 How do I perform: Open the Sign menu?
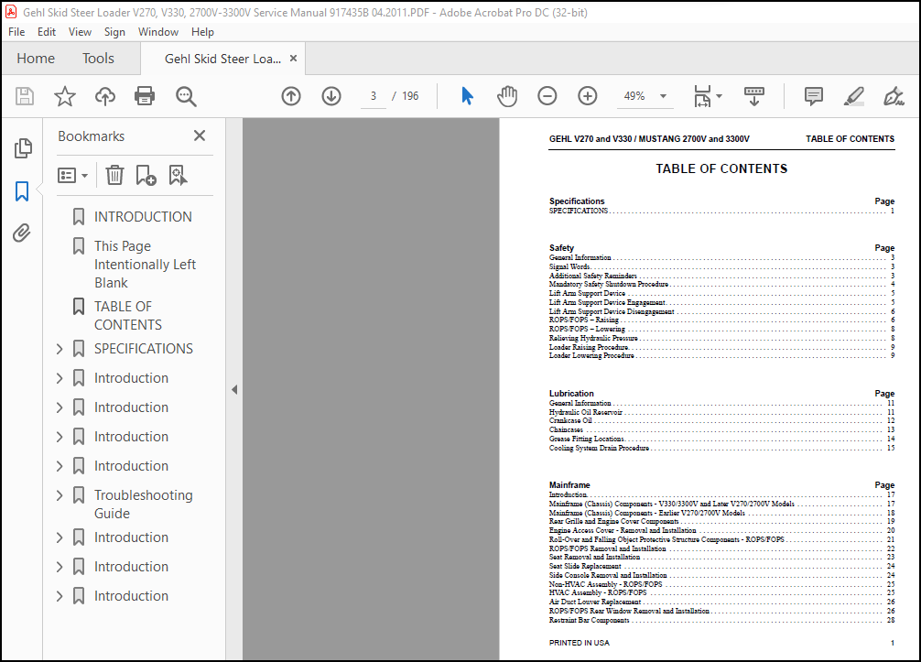point(114,32)
